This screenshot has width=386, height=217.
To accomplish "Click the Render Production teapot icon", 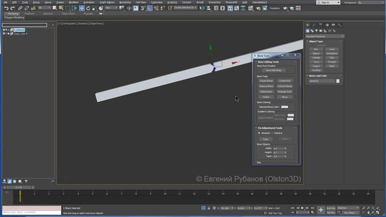I will pos(285,8).
